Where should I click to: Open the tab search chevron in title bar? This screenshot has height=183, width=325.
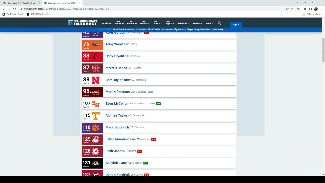click(x=298, y=3)
